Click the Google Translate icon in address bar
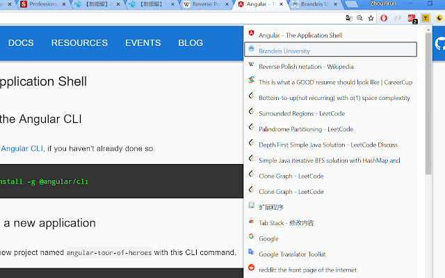 coord(349,19)
